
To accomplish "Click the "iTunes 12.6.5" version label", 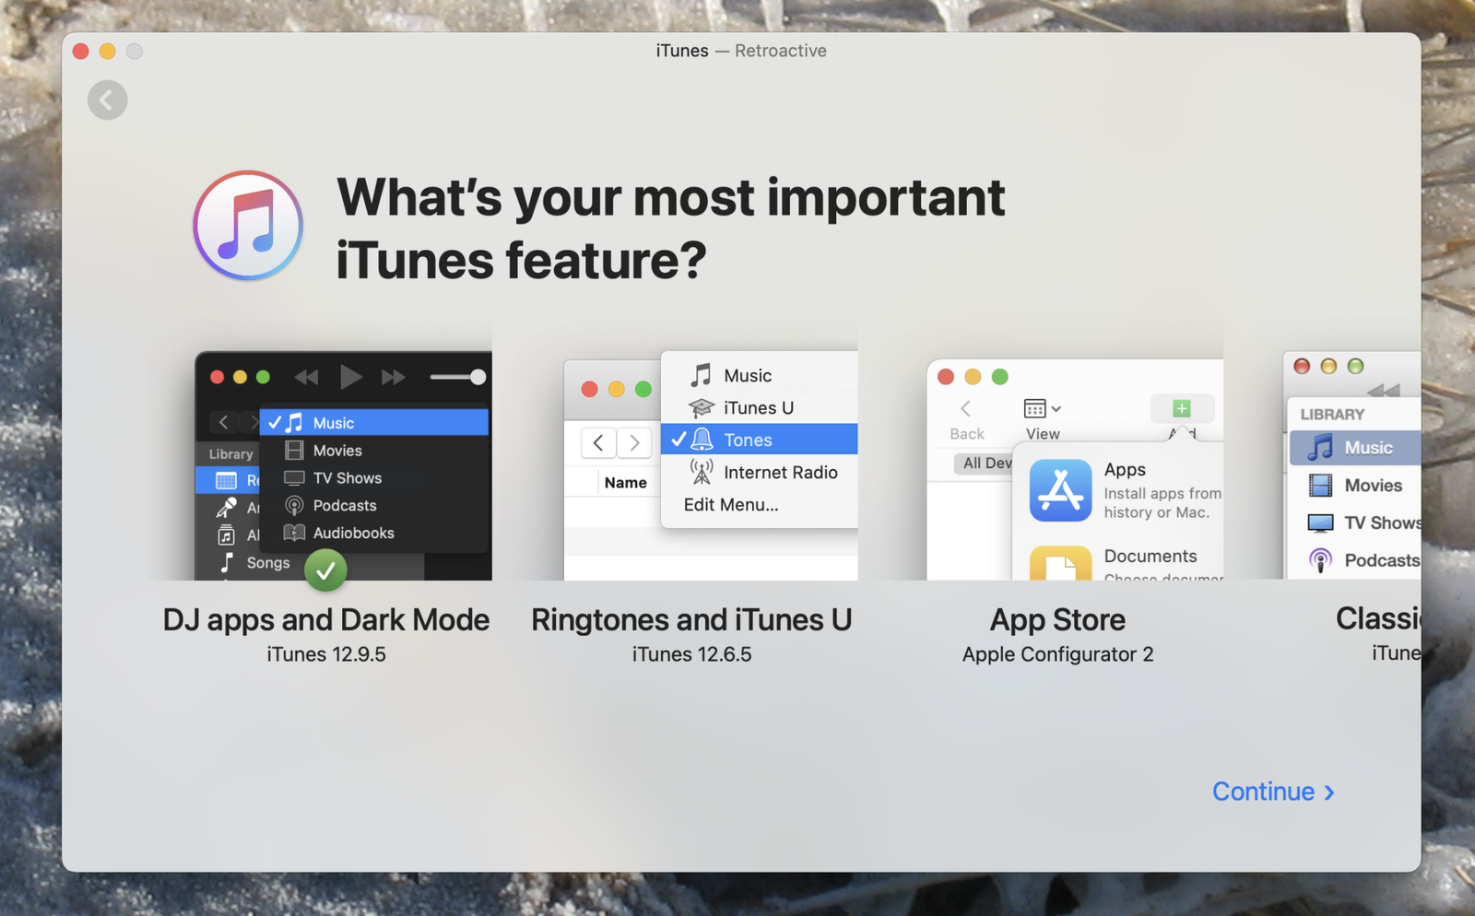I will [x=691, y=654].
